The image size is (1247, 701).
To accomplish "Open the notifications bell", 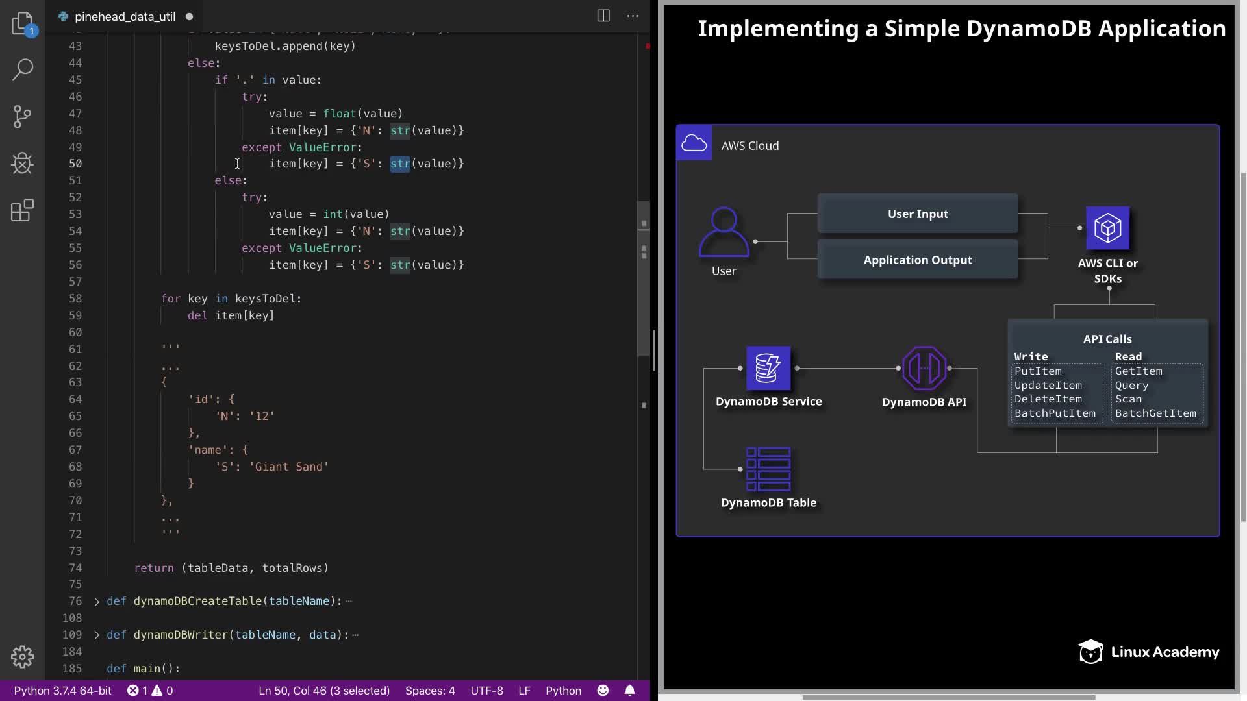I will pos(630,691).
